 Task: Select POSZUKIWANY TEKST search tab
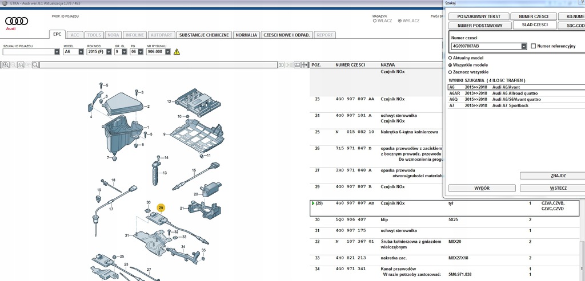pos(479,17)
